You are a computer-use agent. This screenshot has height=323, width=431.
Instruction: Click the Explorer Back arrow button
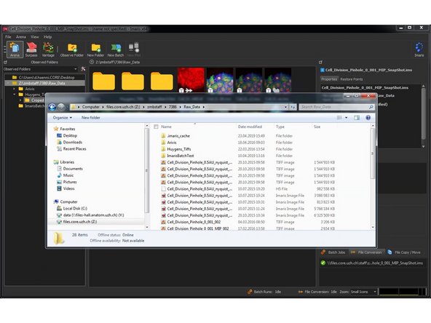[52, 107]
